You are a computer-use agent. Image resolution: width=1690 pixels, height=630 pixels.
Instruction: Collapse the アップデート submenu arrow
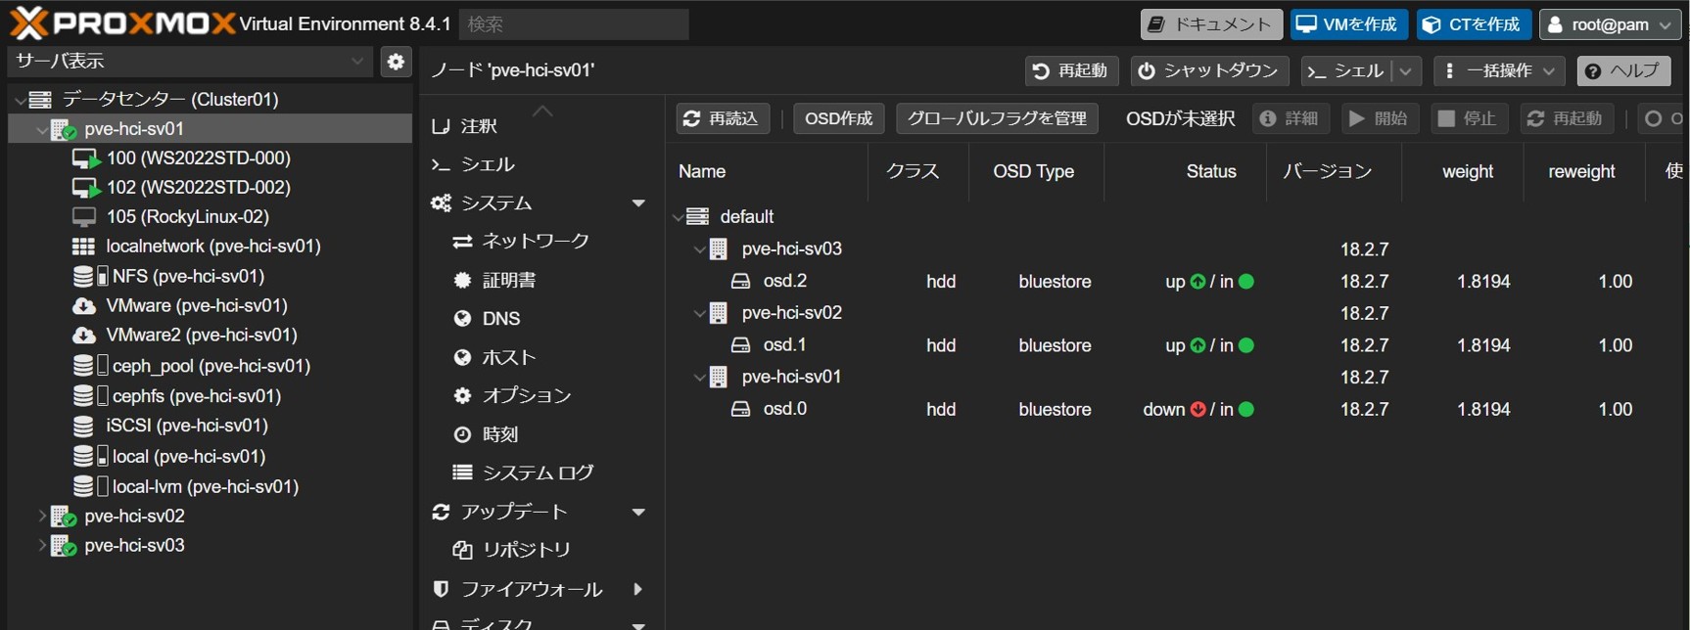638,512
